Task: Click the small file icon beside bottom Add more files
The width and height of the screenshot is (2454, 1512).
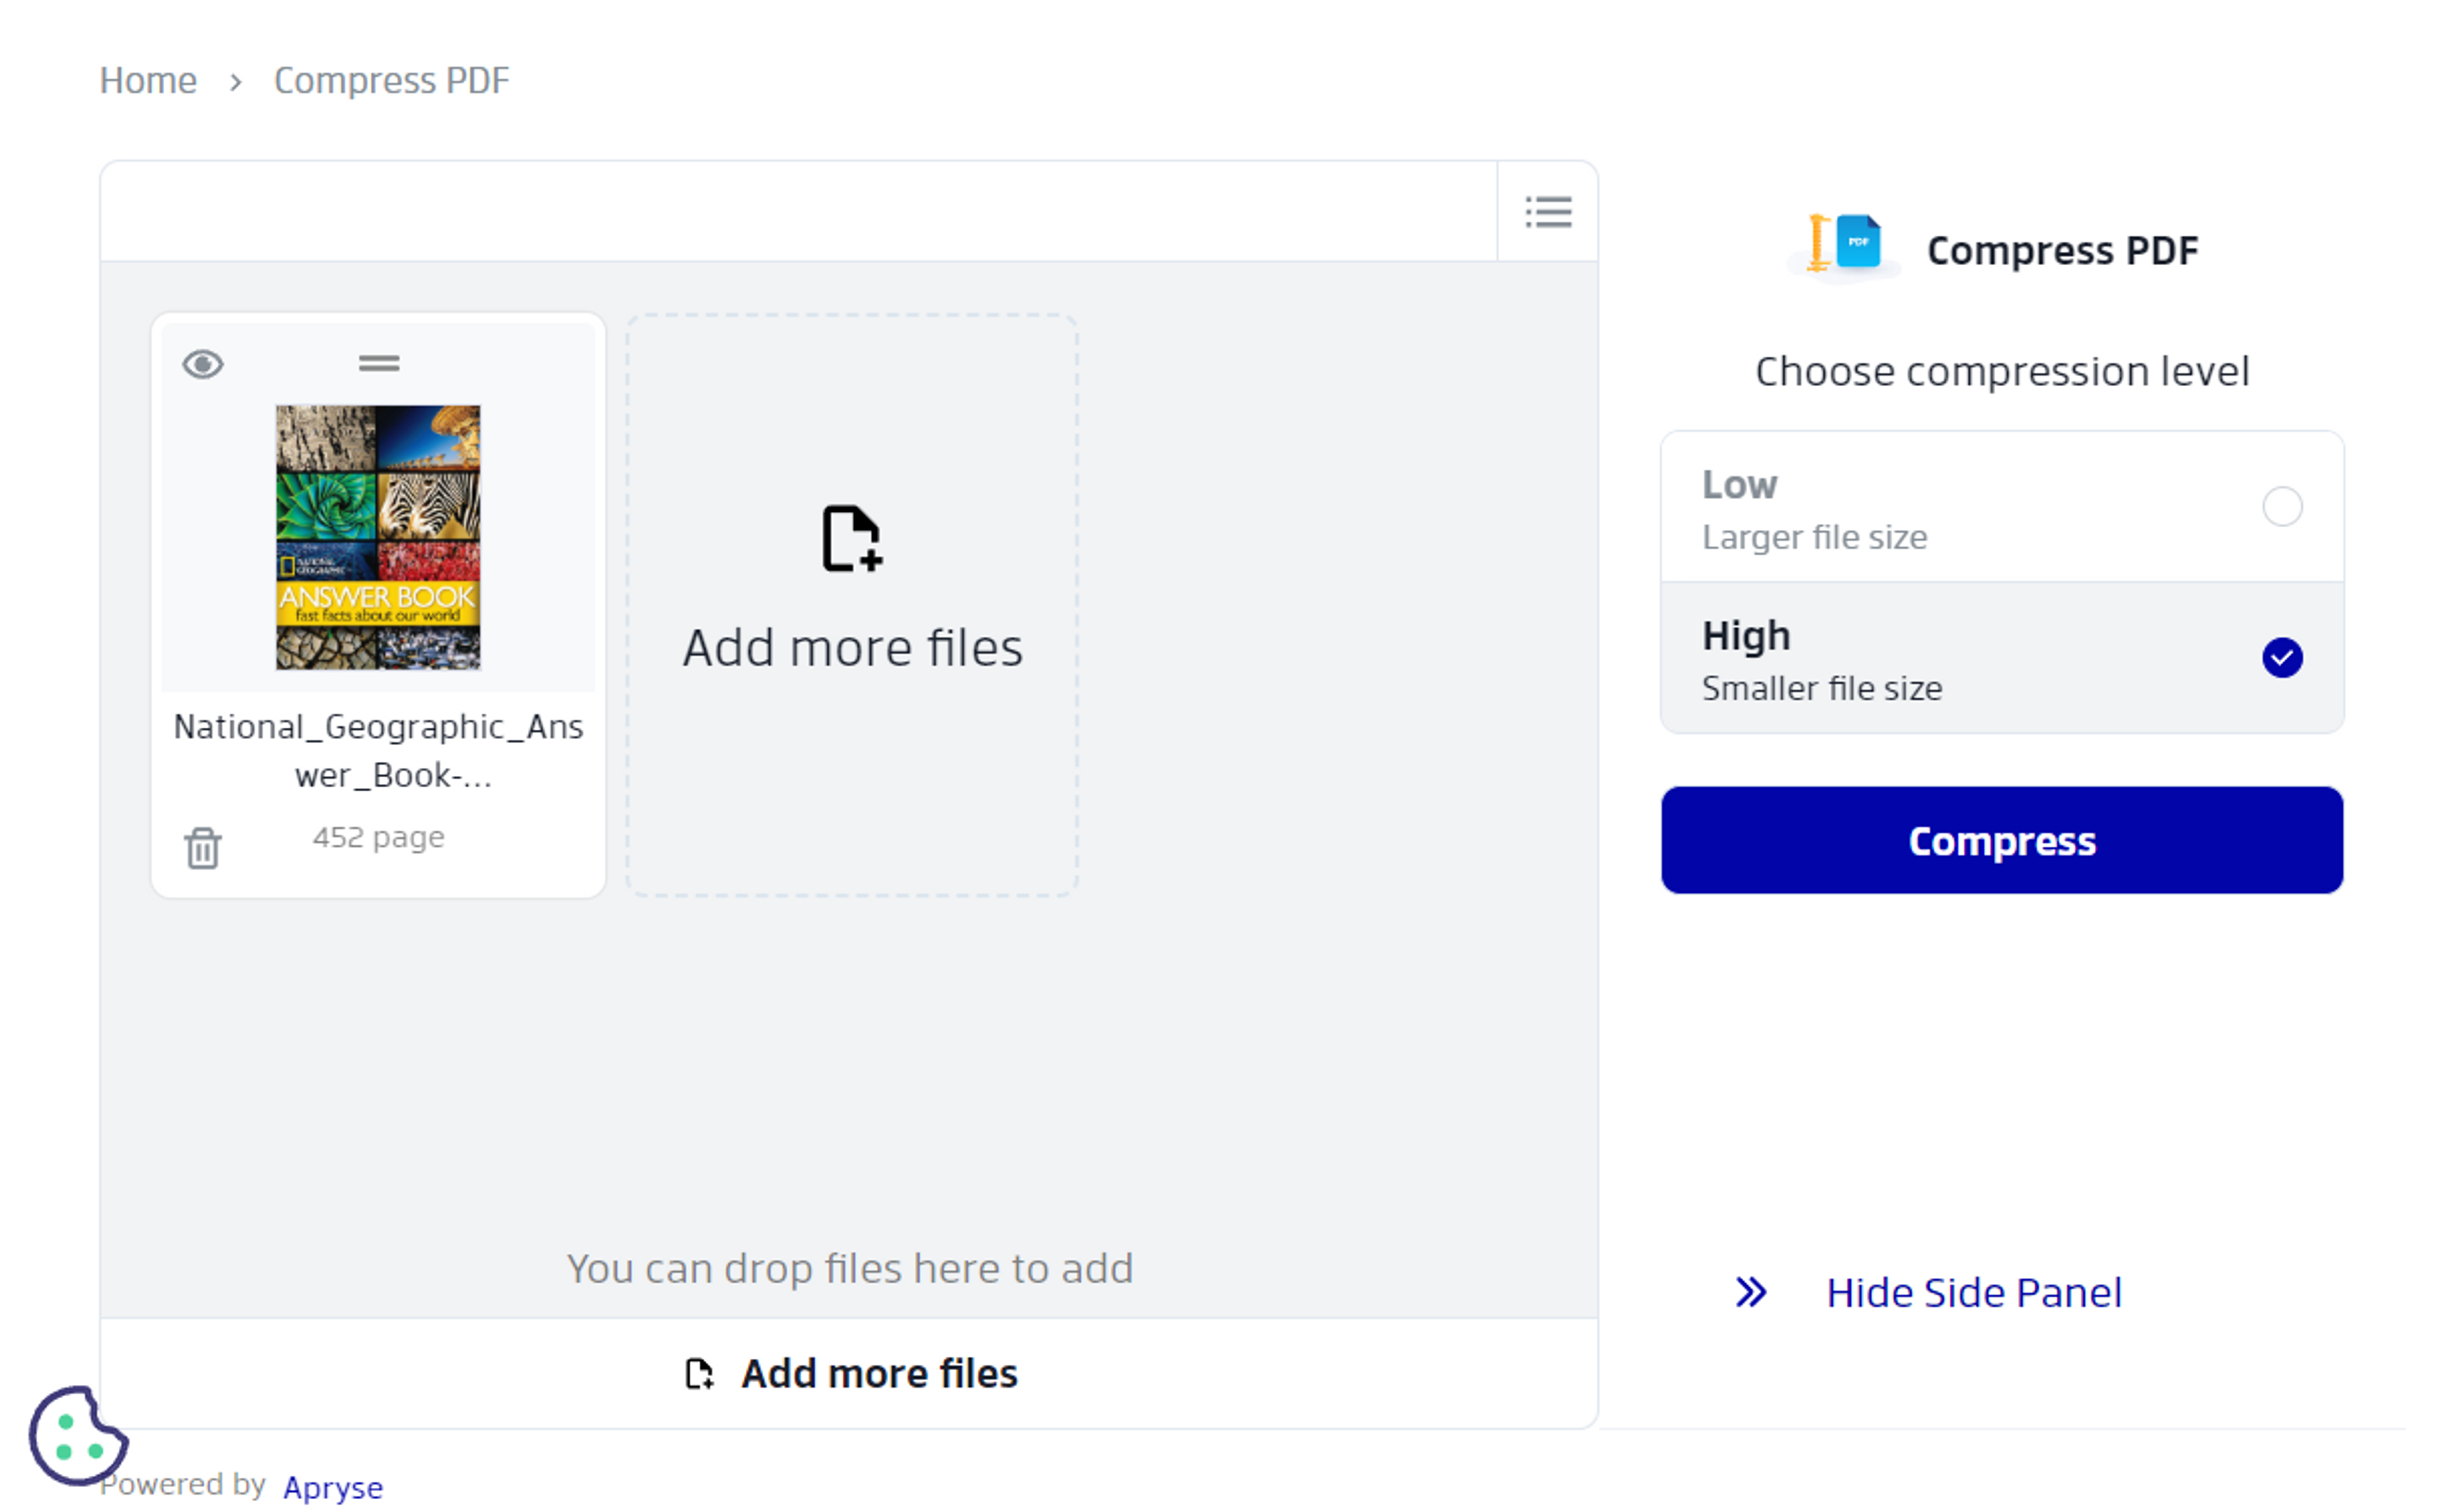Action: (x=699, y=1374)
